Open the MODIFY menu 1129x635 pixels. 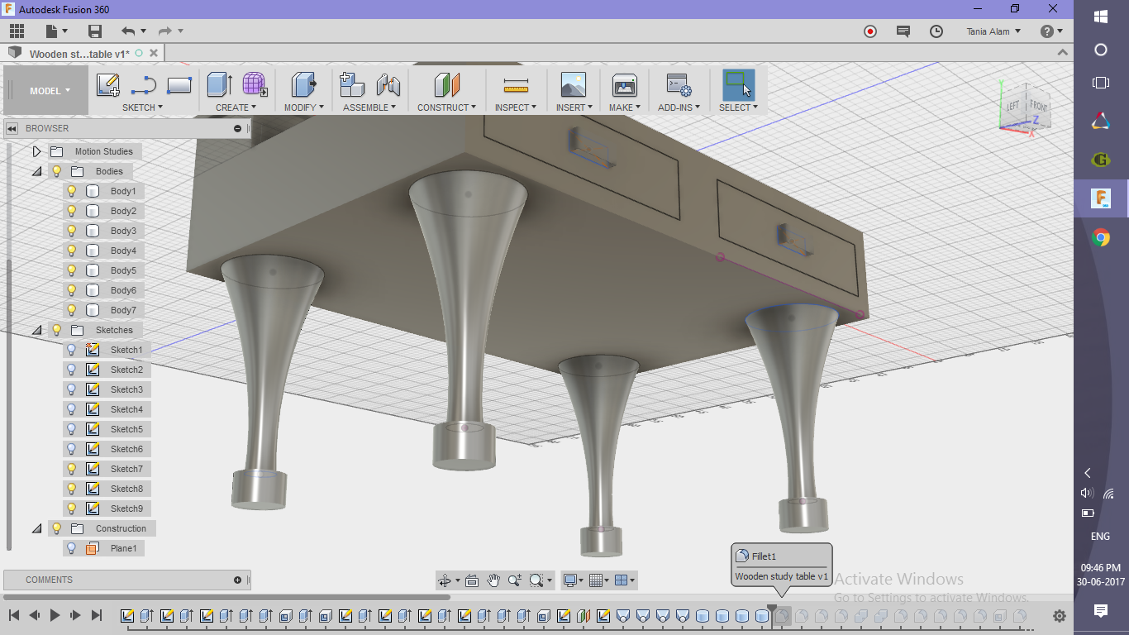[x=304, y=107]
